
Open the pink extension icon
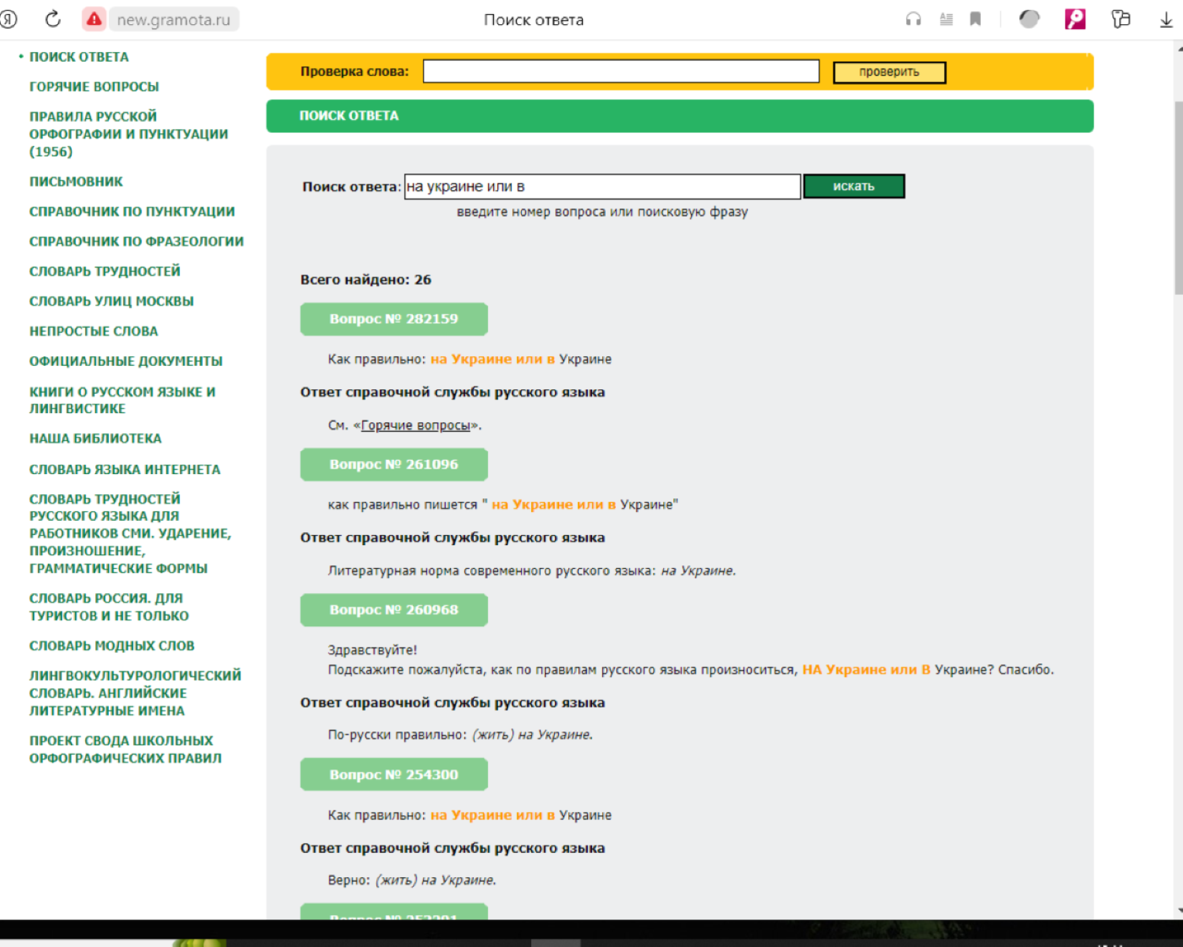coord(1075,20)
